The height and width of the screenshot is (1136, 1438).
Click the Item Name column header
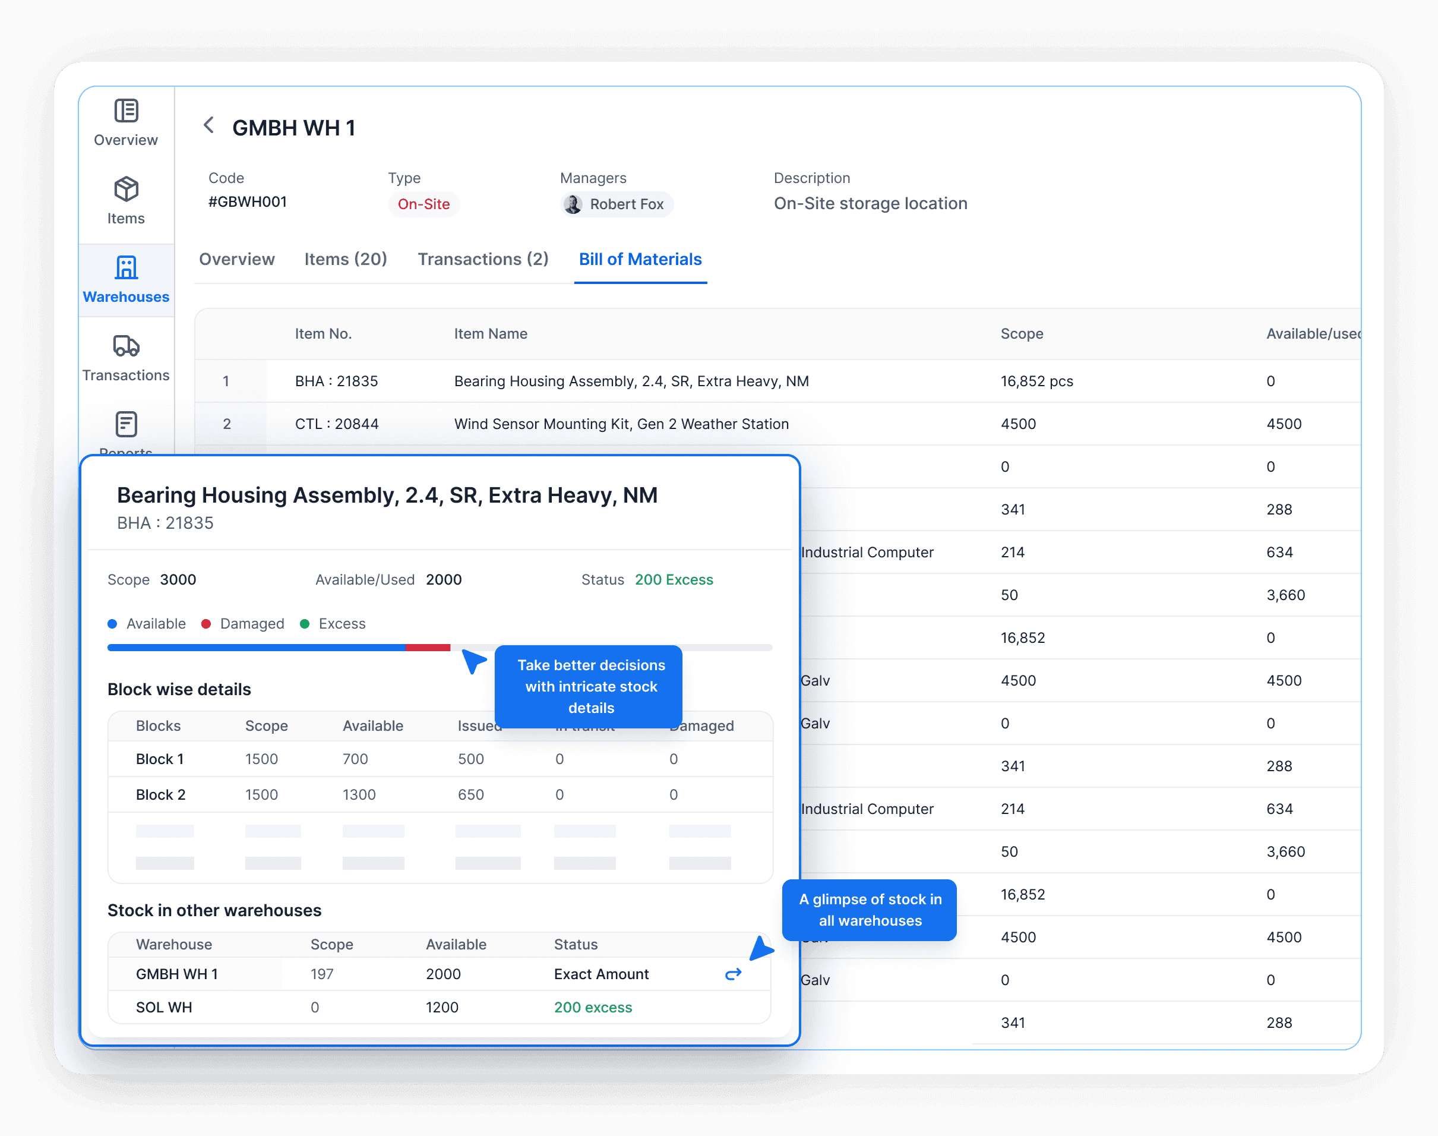pos(491,334)
